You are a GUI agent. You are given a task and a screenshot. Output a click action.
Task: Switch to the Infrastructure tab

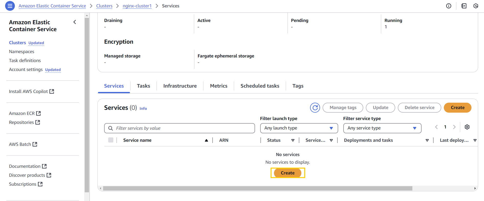coord(180,86)
